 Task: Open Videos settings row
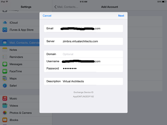[20, 106]
